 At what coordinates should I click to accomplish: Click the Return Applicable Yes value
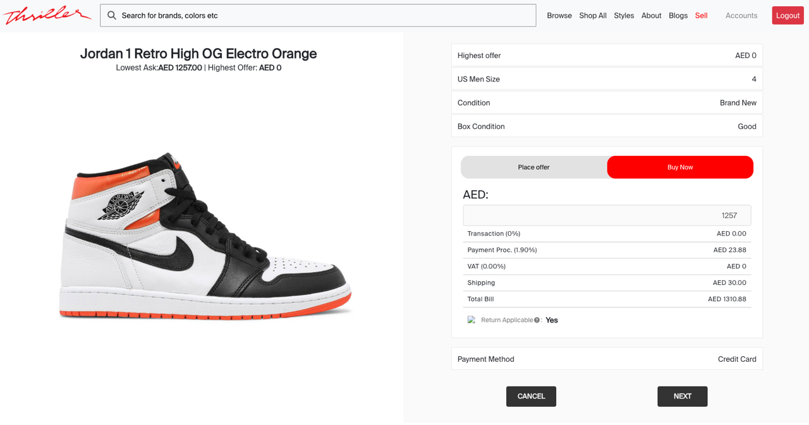pyautogui.click(x=551, y=320)
